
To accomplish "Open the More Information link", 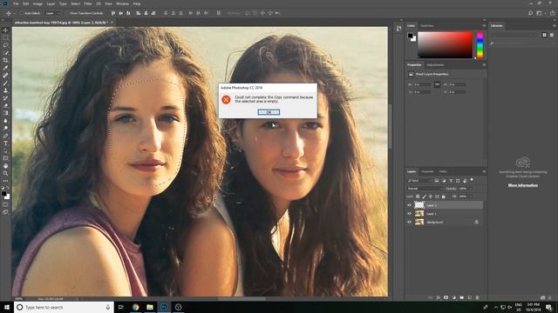I will coord(523,185).
